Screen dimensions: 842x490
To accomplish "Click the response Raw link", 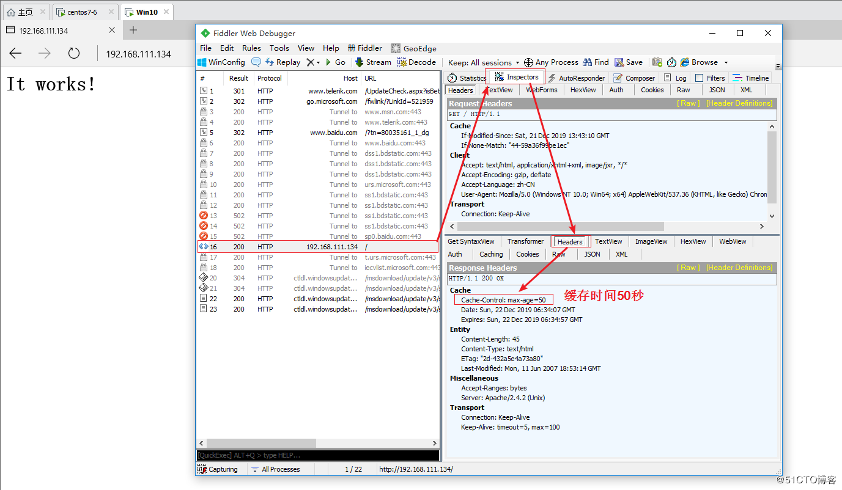I will click(689, 268).
